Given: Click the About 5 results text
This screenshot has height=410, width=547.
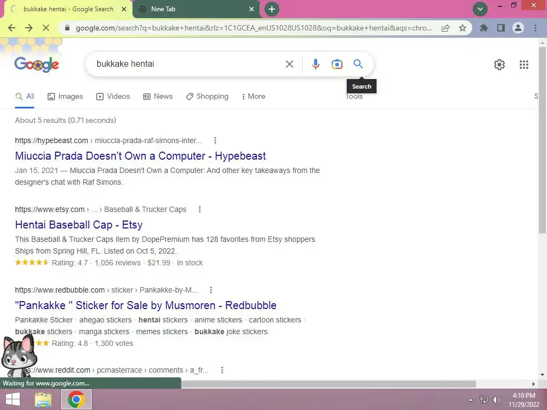Looking at the screenshot, I should [66, 120].
